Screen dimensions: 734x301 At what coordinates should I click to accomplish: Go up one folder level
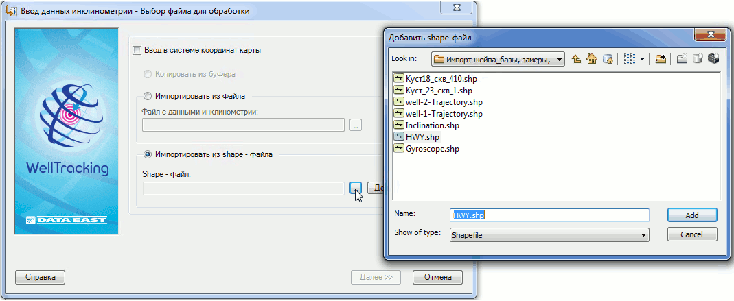[577, 60]
